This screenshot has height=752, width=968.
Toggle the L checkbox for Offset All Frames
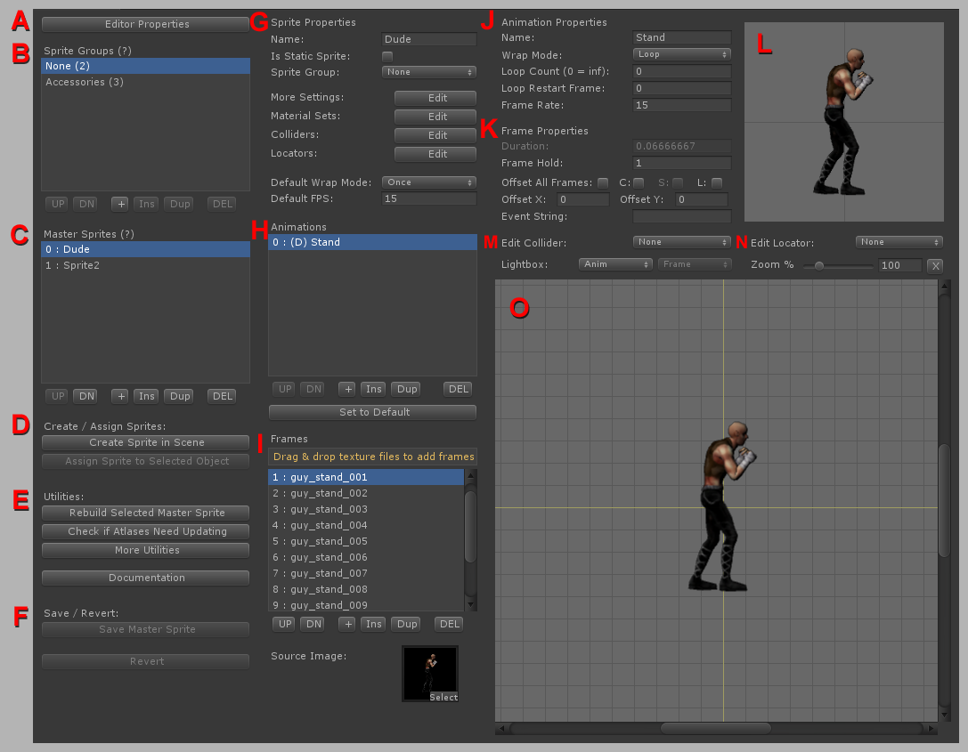click(717, 182)
